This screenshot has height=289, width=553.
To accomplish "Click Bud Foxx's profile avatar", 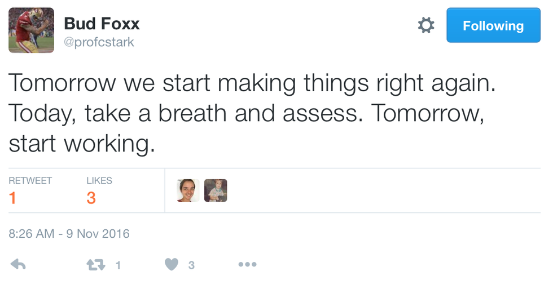I will (x=32, y=30).
